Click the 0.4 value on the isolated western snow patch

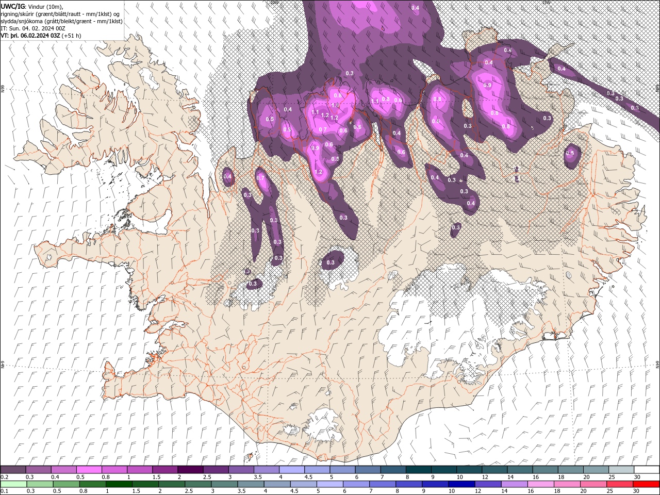[x=227, y=176]
